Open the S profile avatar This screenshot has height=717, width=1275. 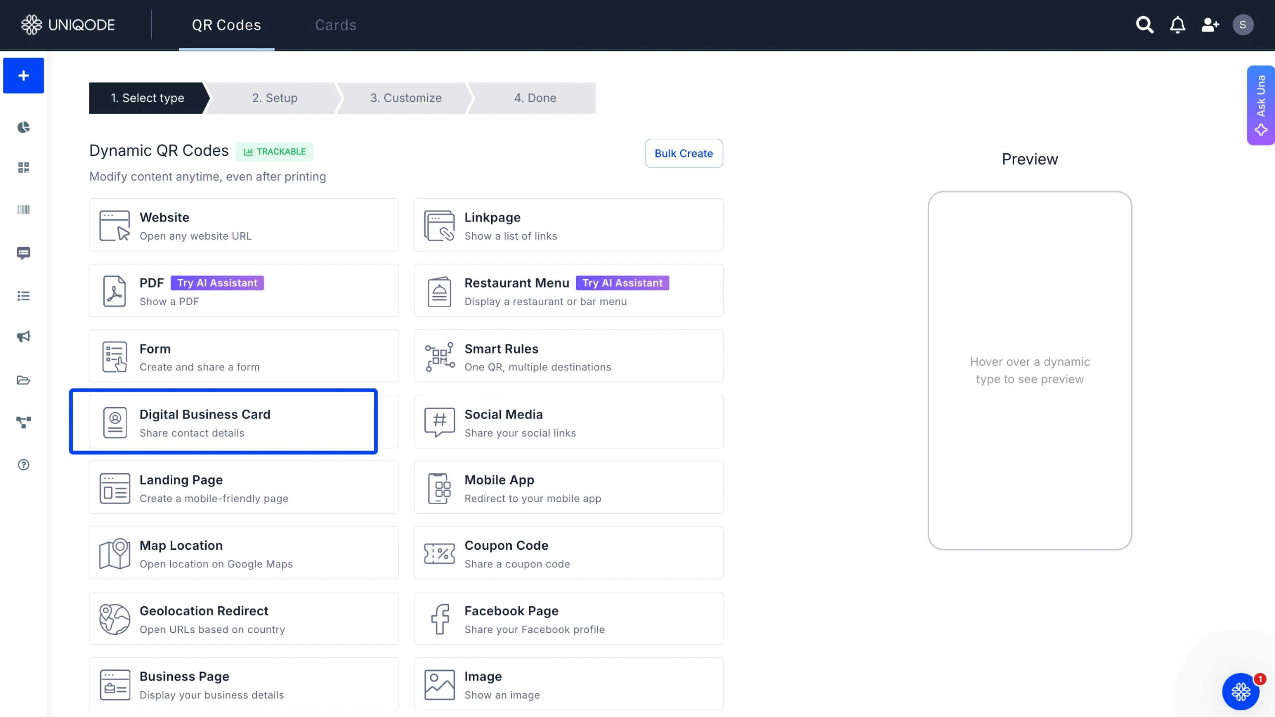[x=1242, y=25]
